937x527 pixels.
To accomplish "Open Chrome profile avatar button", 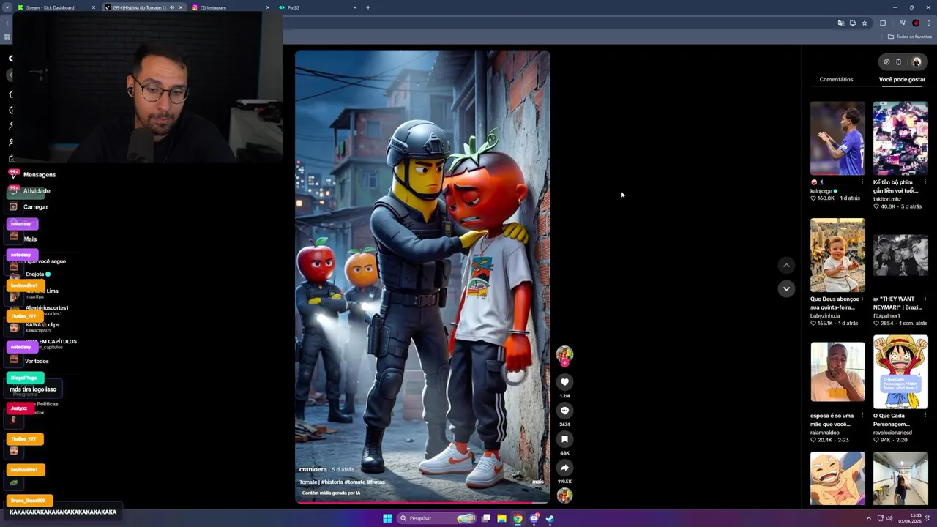I will [916, 23].
